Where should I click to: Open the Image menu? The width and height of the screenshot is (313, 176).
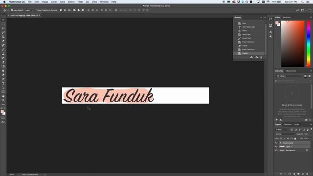(x=45, y=2)
